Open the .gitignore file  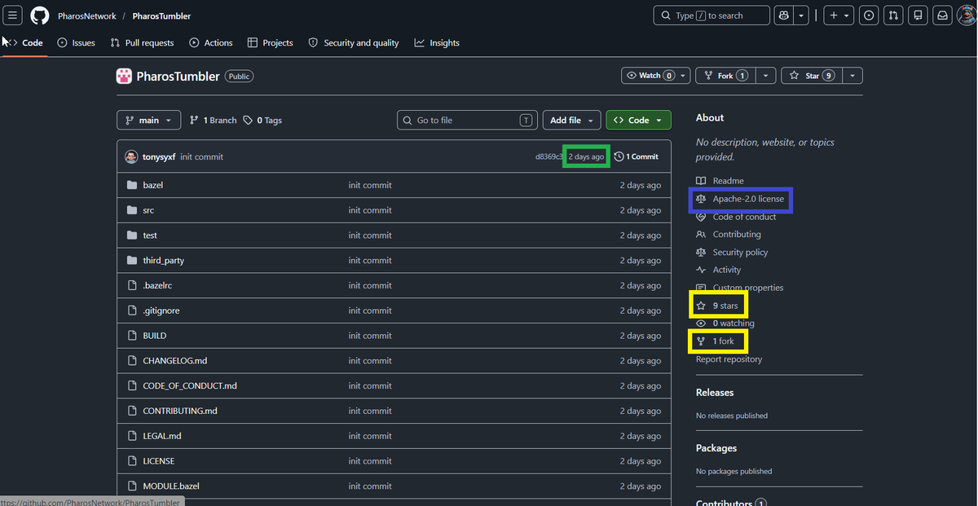(161, 311)
